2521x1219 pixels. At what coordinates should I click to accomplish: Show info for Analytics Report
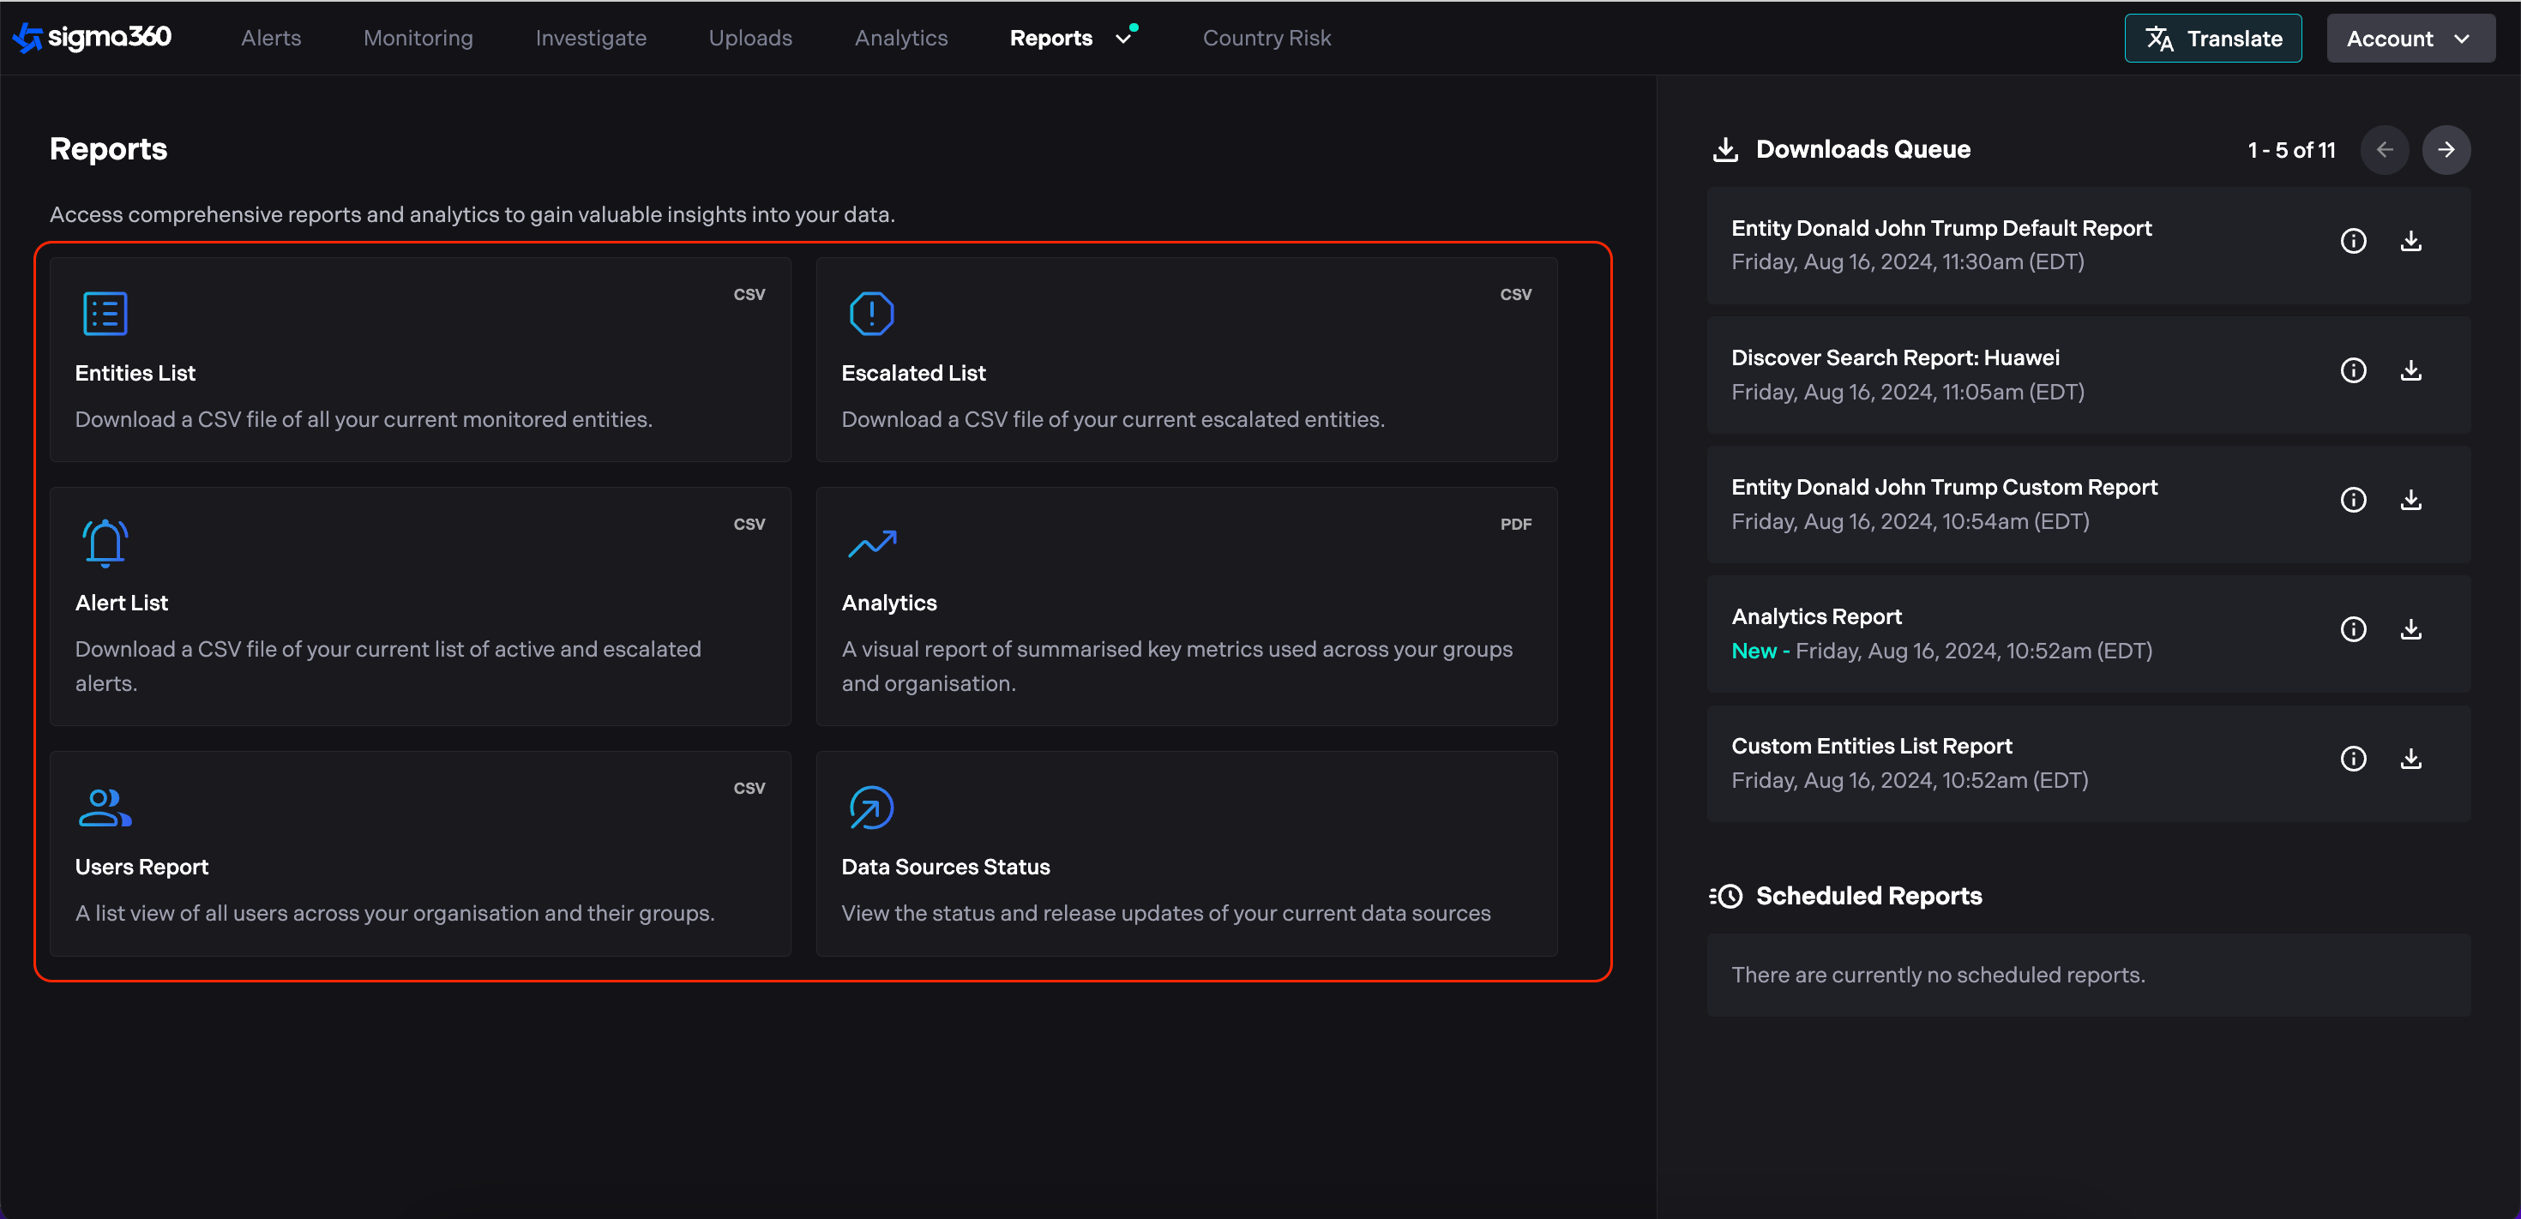(2353, 629)
